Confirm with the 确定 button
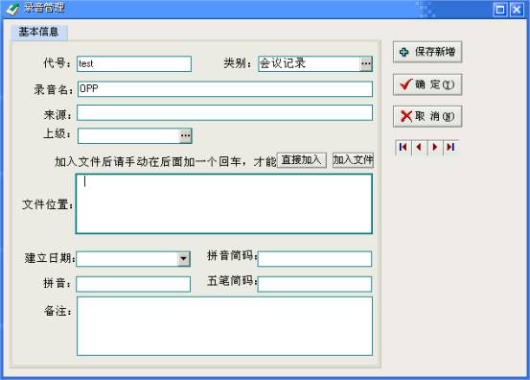 point(427,84)
